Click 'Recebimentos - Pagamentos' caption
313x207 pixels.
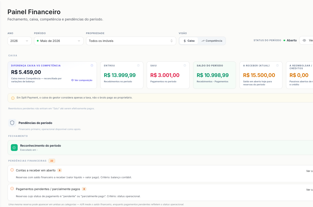click(213, 82)
